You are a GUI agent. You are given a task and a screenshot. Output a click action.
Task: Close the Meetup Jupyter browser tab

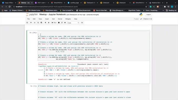(x=32, y=3)
